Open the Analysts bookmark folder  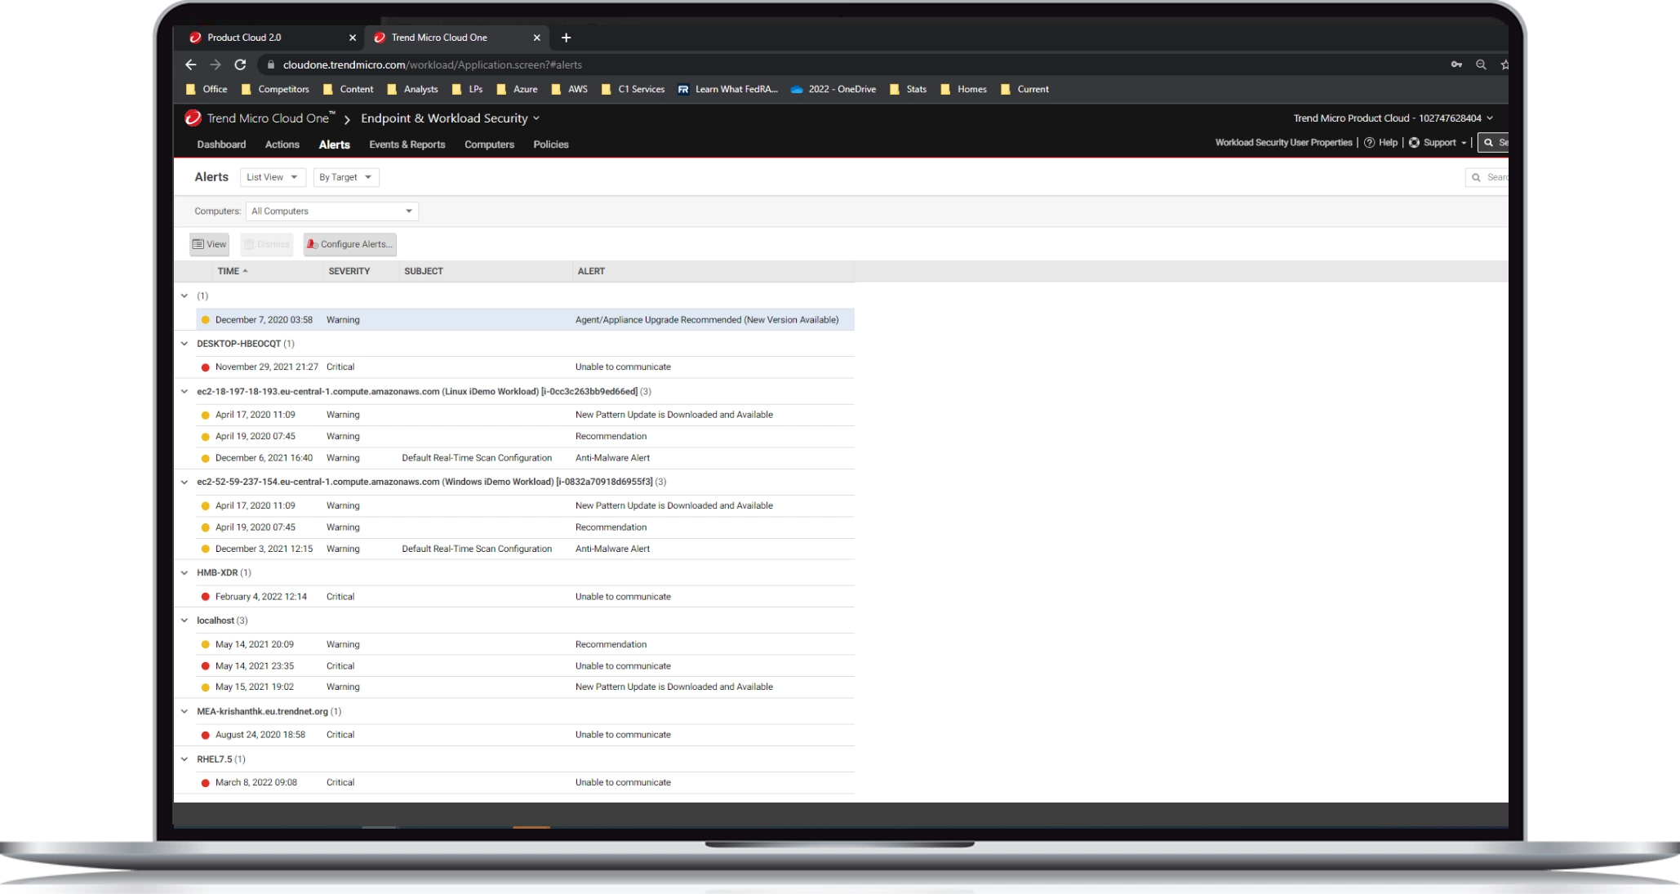click(412, 89)
